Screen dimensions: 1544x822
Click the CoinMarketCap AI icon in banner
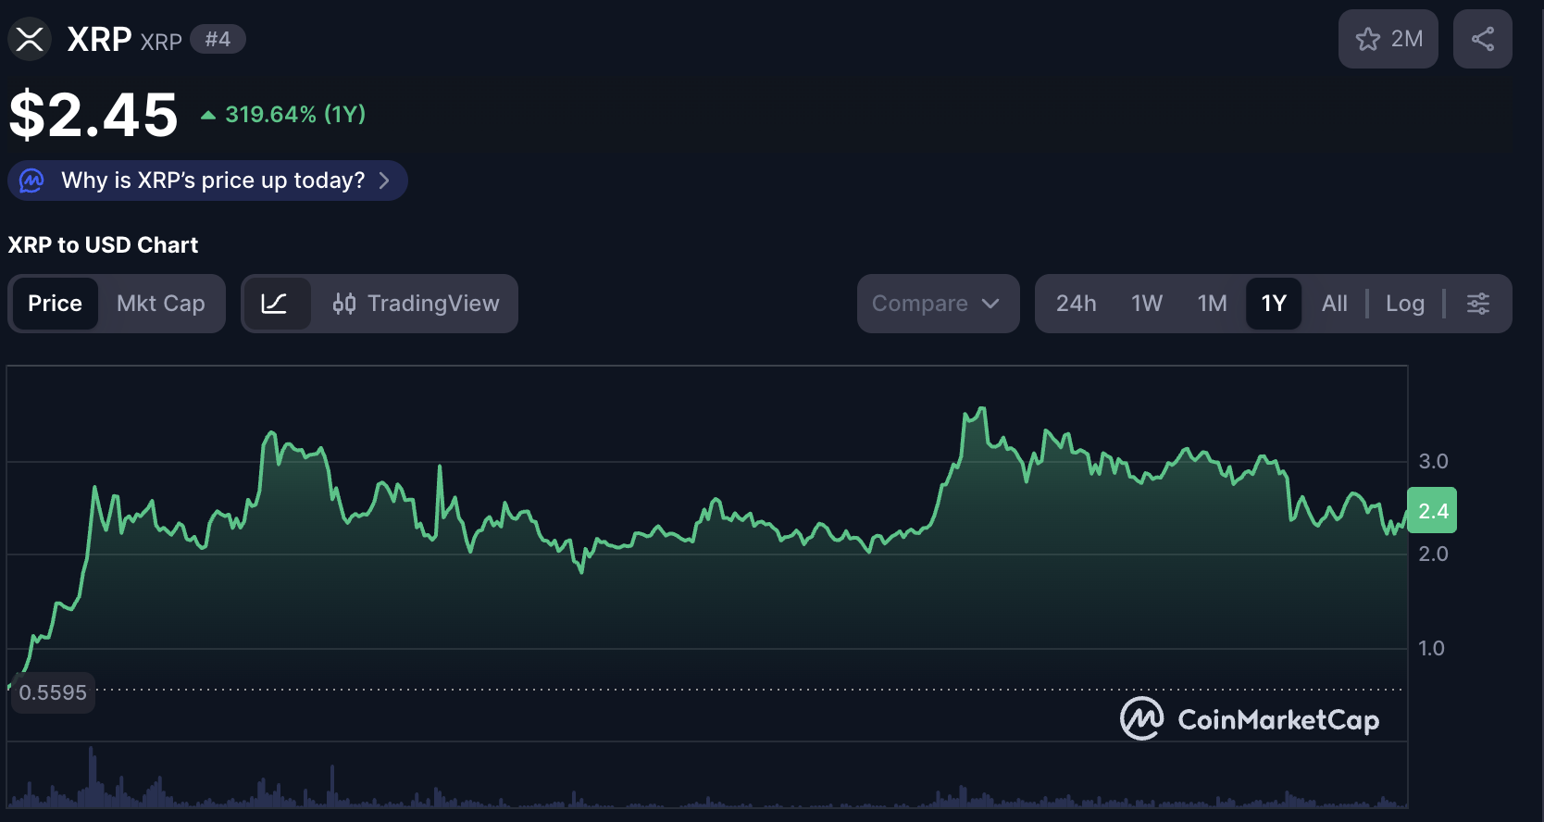tap(32, 181)
